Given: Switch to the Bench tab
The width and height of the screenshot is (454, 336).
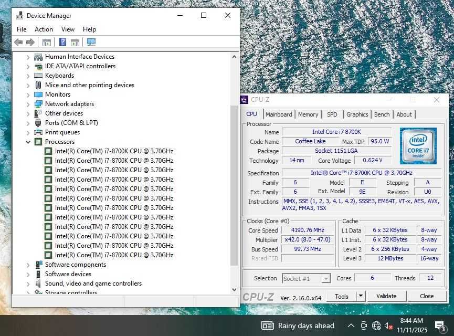Looking at the screenshot, I should pos(382,114).
